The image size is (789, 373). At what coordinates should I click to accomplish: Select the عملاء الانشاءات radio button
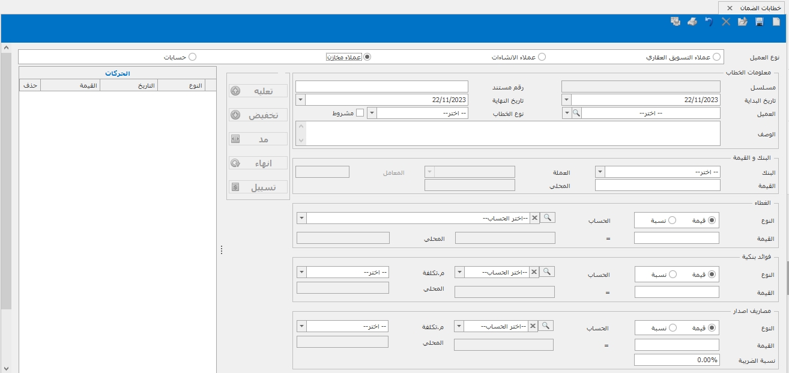coord(542,57)
